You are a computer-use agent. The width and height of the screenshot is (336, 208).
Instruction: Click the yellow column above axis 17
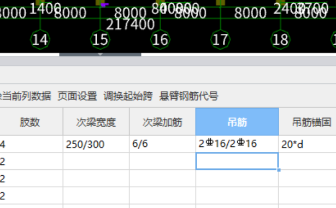pyautogui.click(x=220, y=3)
